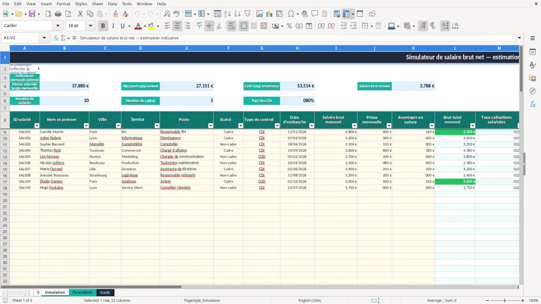Open the sidebar Functions panel
This screenshot has height=304, width=541.
(x=532, y=104)
